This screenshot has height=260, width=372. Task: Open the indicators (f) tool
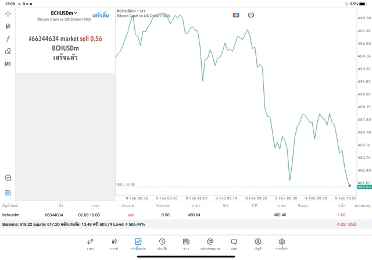[x=8, y=39]
